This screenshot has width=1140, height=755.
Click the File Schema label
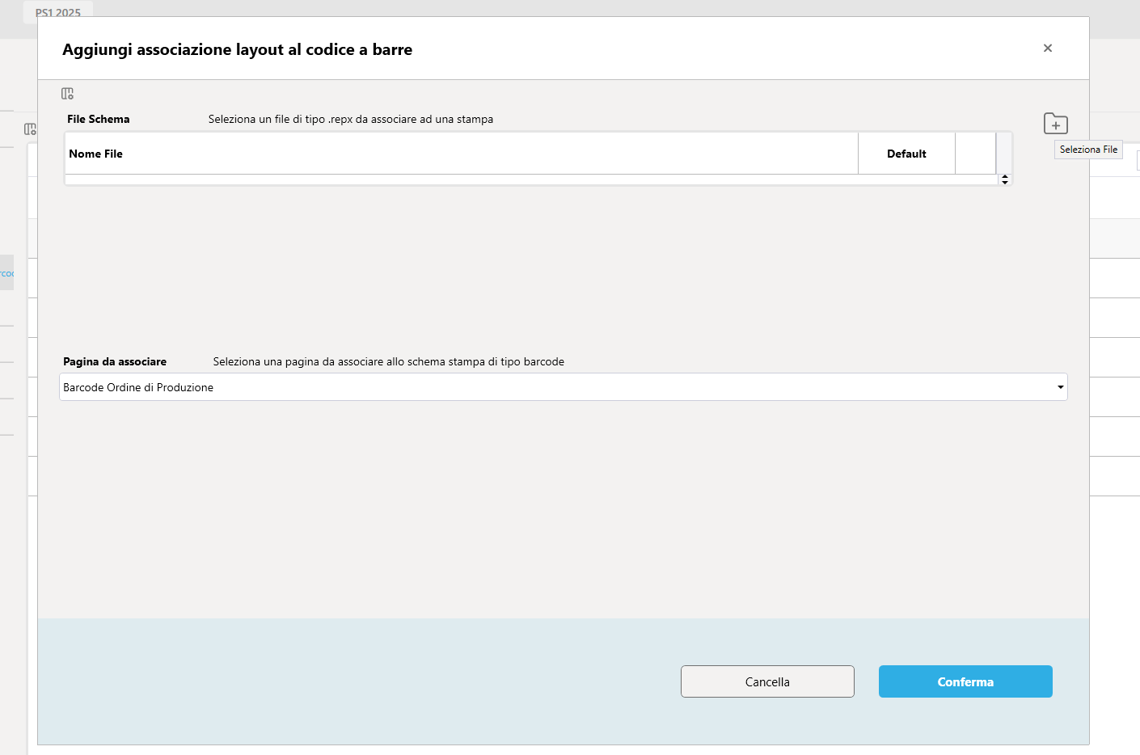click(99, 119)
